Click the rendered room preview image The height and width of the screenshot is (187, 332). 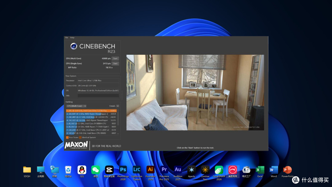click(x=195, y=92)
